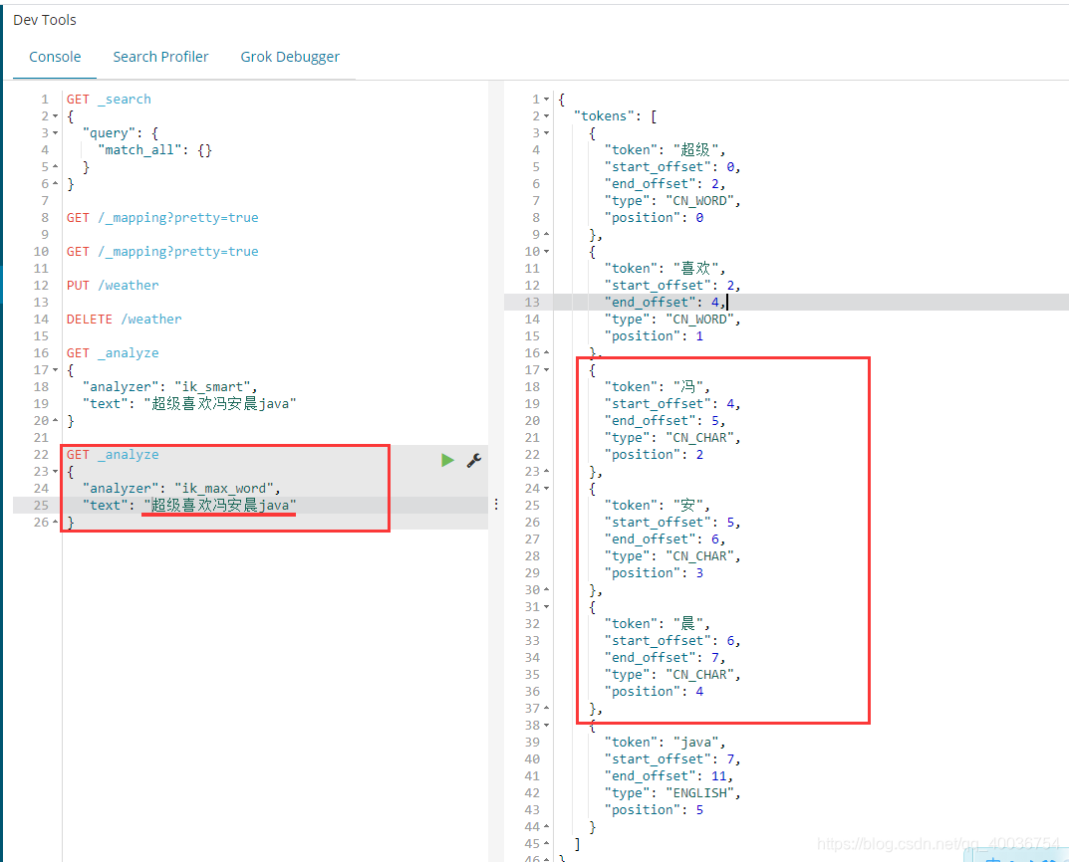Click the text value on editor line 19
This screenshot has height=862, width=1069.
pos(220,404)
